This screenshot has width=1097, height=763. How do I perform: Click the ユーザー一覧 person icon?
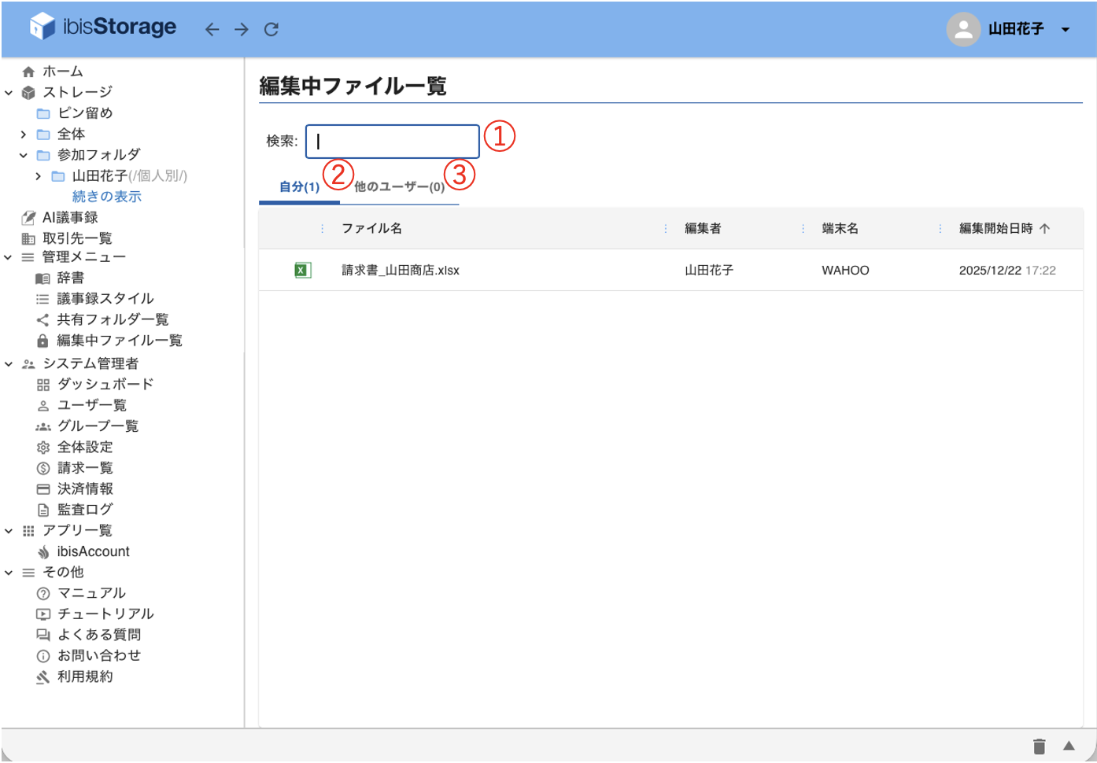coord(43,404)
